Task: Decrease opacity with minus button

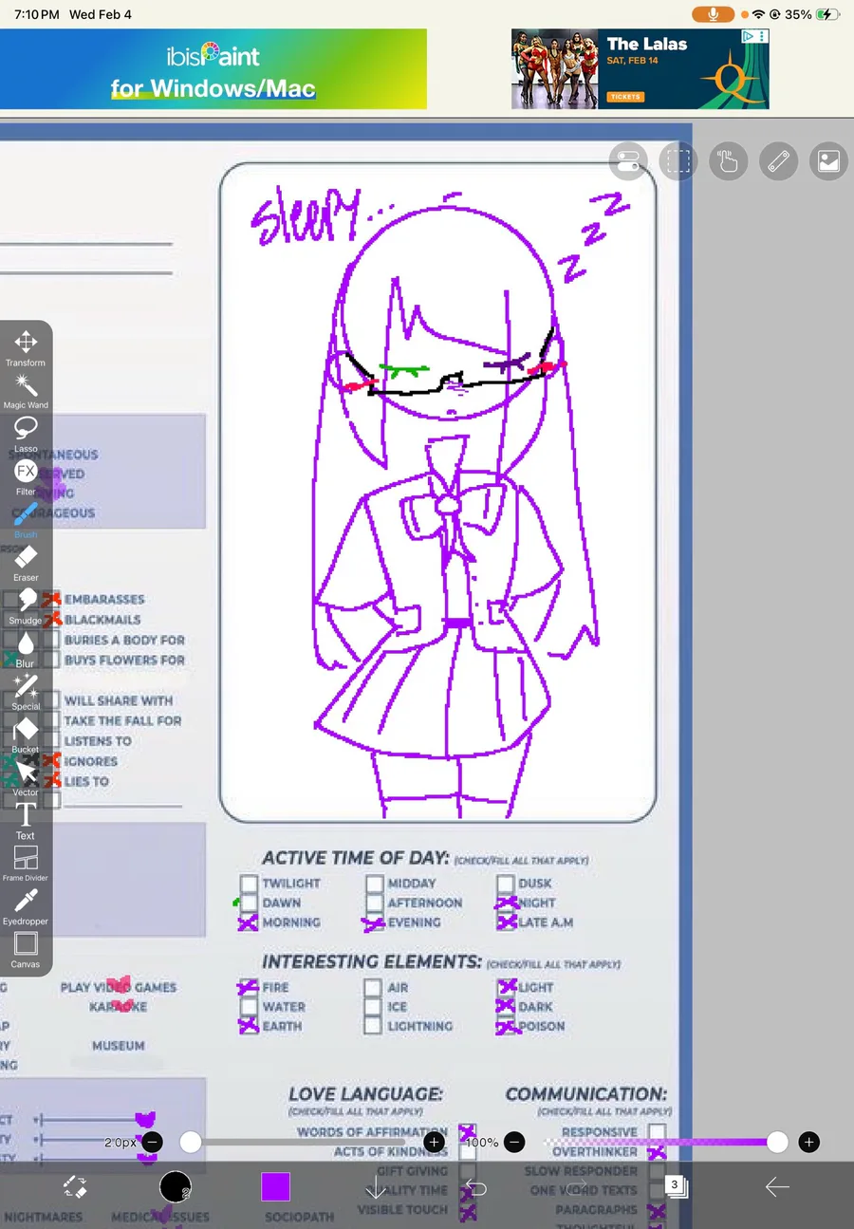Action: pyautogui.click(x=513, y=1142)
